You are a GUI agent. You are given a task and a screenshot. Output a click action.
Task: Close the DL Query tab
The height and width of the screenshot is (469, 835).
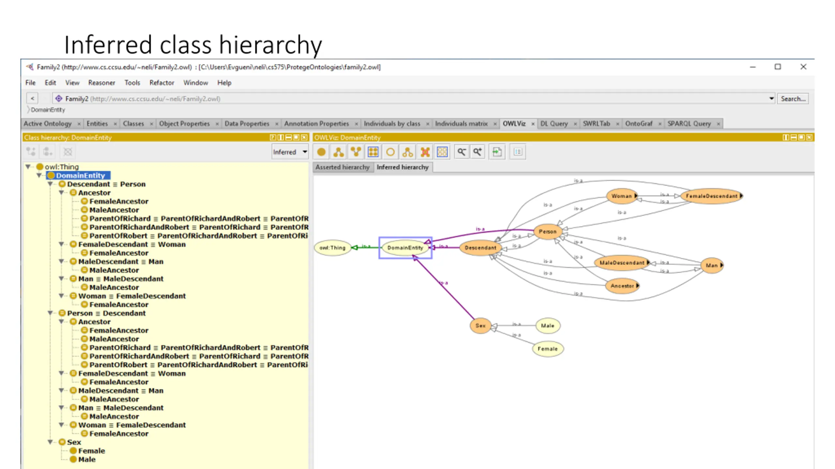(575, 124)
